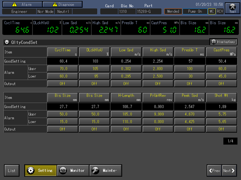This screenshot has width=241, height=180.
Task: Open the Diagnose warning indicator
Action: (x=62, y=5)
